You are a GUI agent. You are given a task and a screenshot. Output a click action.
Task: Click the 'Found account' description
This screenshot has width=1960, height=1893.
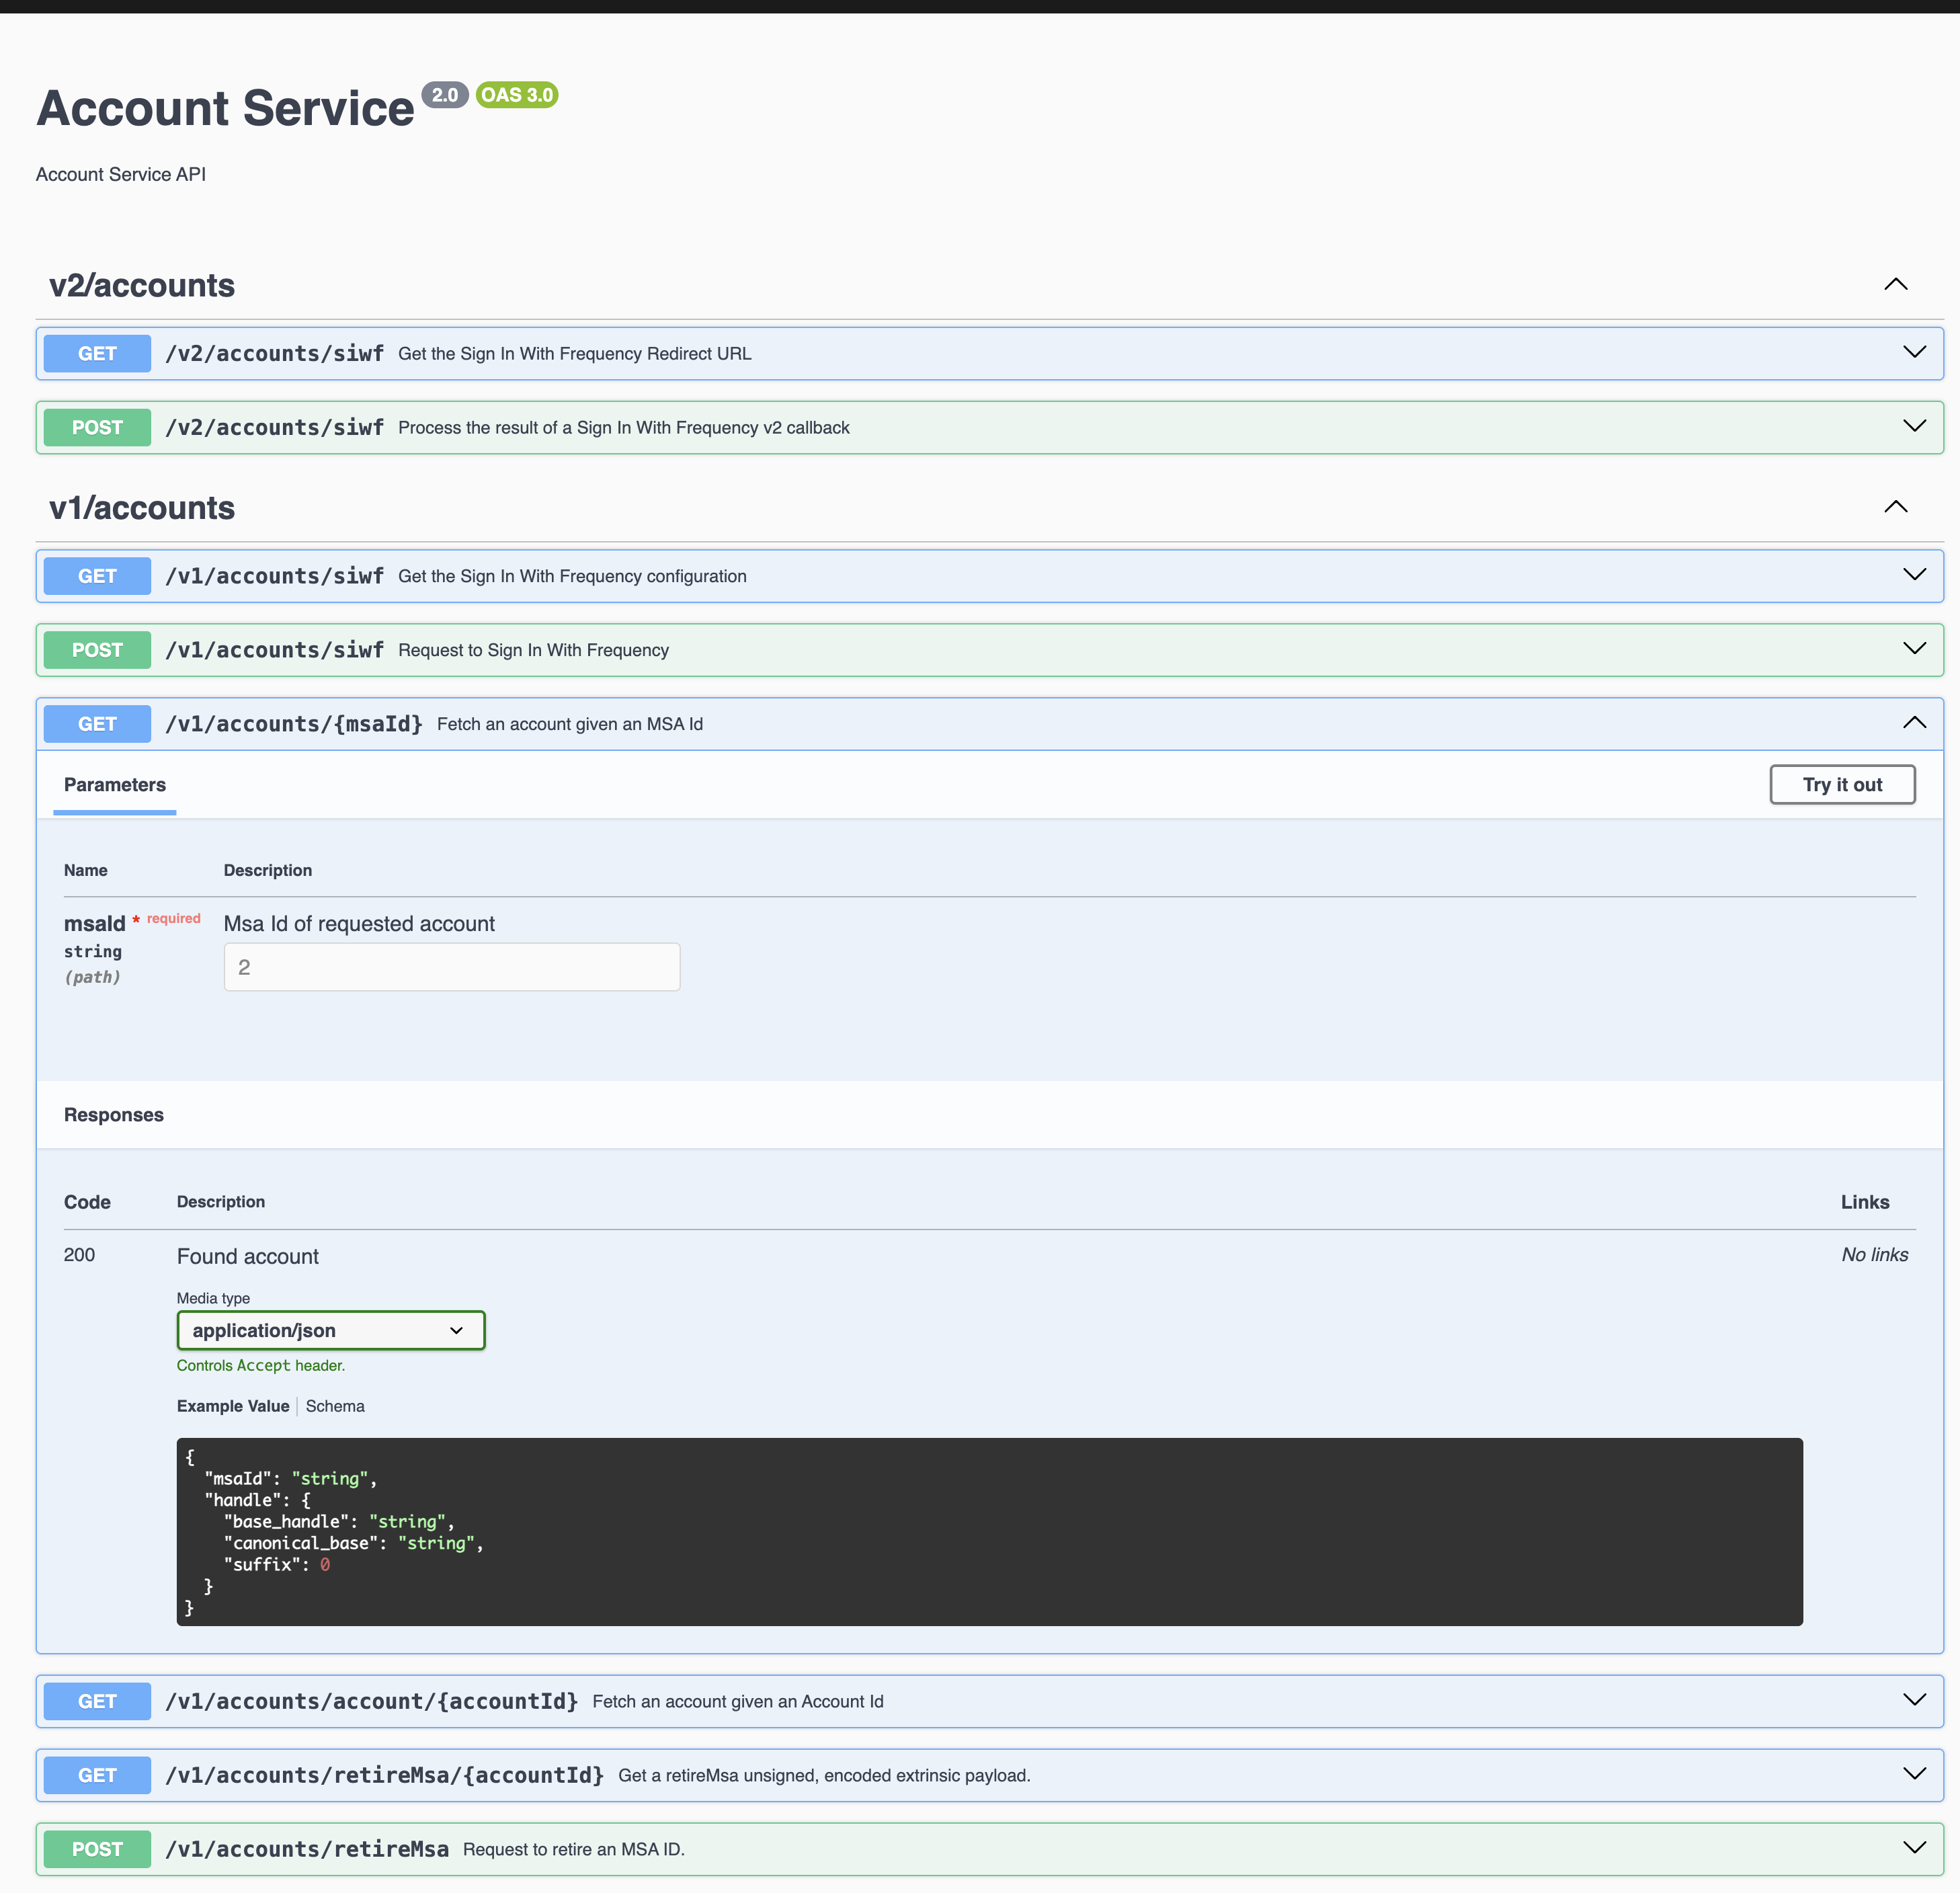248,1257
